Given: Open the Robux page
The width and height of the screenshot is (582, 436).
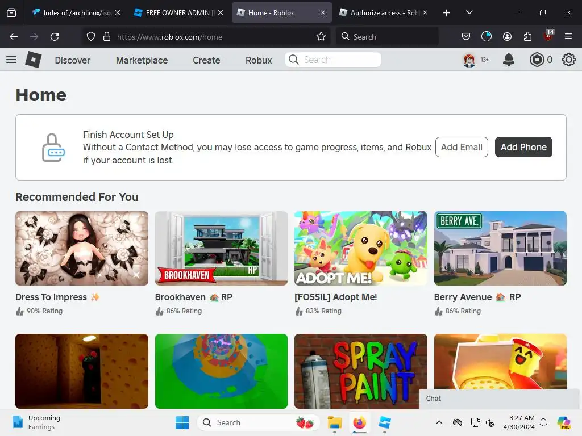Looking at the screenshot, I should 259,60.
